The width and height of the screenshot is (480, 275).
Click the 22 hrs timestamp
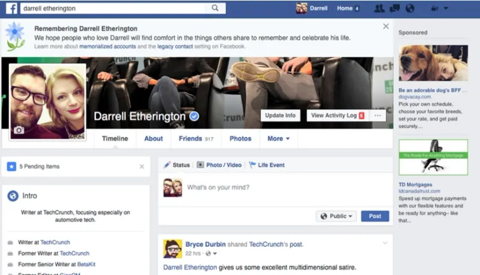[193, 253]
